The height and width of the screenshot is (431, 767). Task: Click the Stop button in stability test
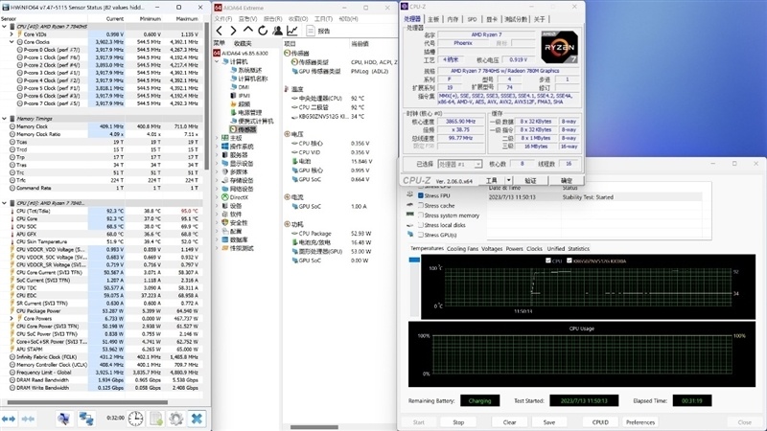point(457,421)
